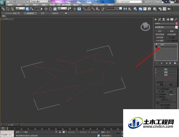Choose the Rectangular Selection Region icon
The width and height of the screenshot is (179, 137).
click(36, 9)
